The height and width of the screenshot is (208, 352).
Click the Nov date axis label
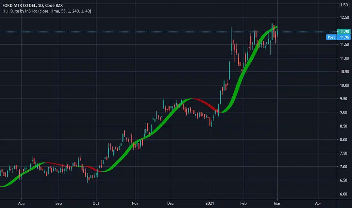click(x=135, y=203)
